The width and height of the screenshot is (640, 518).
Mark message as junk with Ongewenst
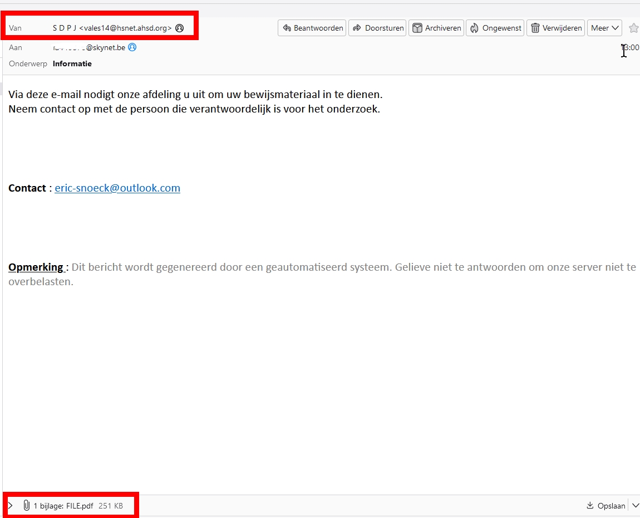coord(495,28)
